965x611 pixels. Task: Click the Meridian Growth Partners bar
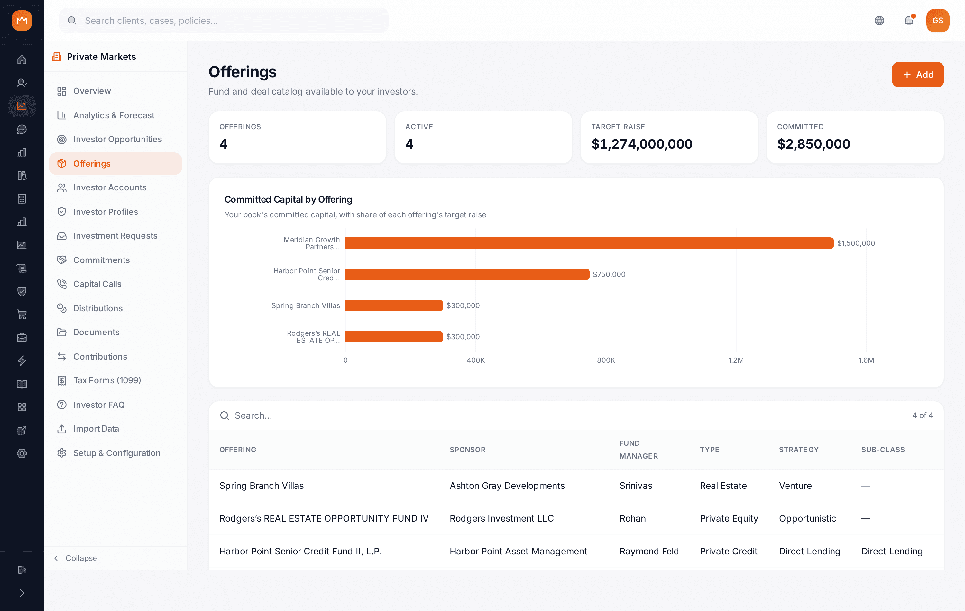pos(590,243)
